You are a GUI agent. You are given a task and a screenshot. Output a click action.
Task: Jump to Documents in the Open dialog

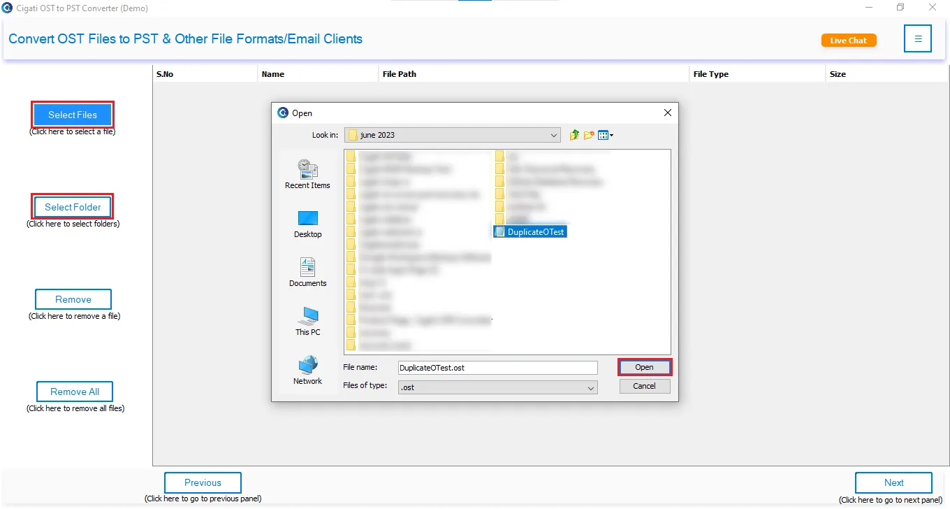click(307, 273)
